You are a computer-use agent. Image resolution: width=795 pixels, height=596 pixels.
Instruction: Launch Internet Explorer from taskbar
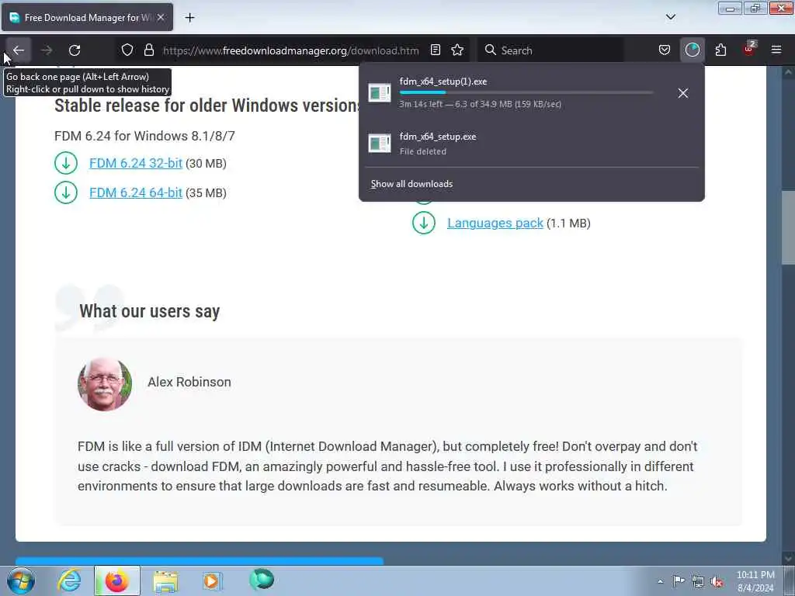pos(69,580)
